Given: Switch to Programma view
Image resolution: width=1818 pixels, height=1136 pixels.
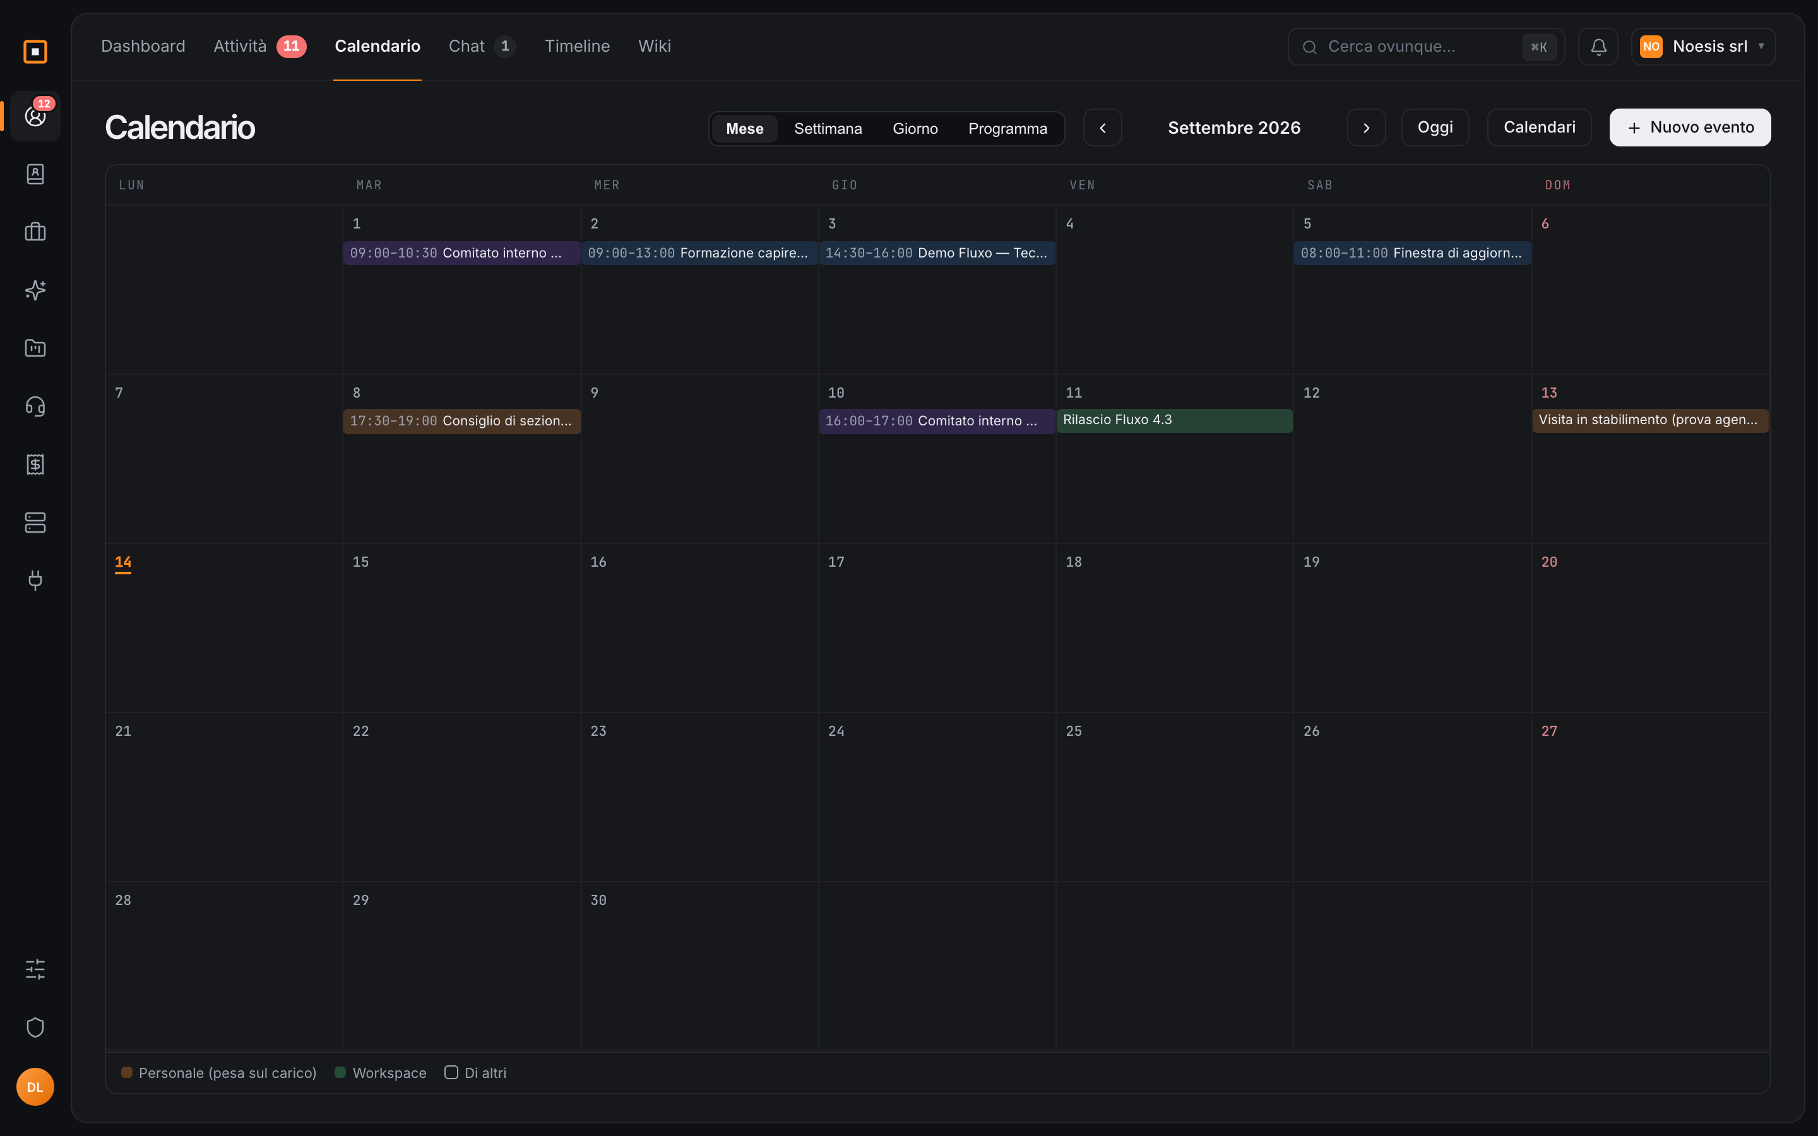Looking at the screenshot, I should point(1007,129).
